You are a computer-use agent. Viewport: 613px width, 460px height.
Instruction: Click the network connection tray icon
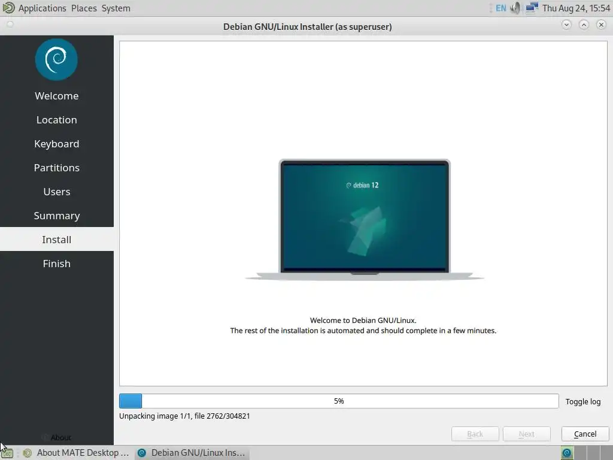[532, 8]
